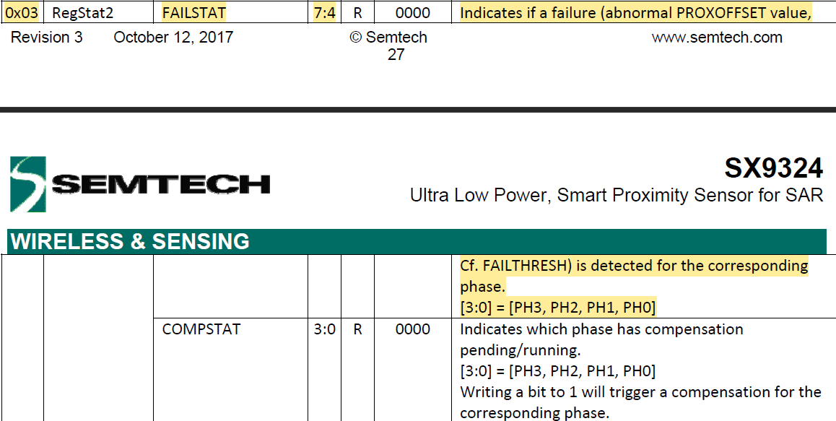Click the highlighted 7:4 bits cell
This screenshot has height=421, width=836.
click(x=324, y=12)
